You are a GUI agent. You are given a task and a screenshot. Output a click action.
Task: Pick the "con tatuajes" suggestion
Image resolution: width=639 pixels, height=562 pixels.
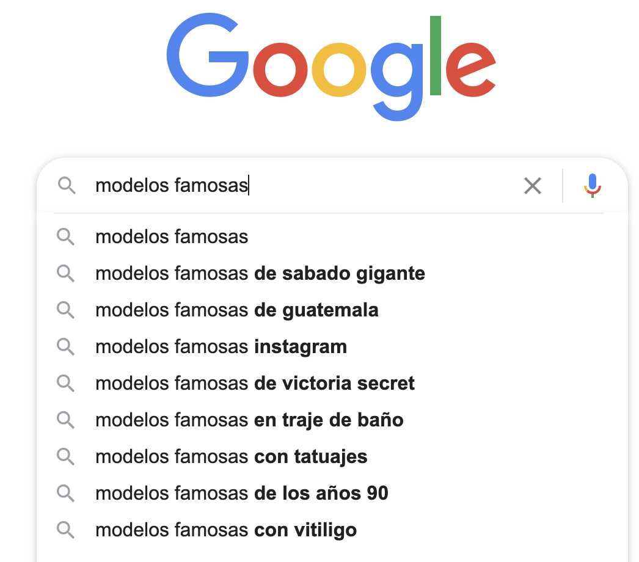coord(332,457)
